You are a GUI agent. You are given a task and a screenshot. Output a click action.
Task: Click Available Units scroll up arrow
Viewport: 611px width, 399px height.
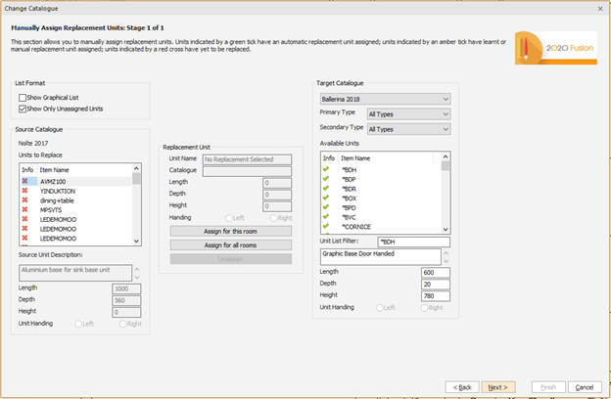446,156
